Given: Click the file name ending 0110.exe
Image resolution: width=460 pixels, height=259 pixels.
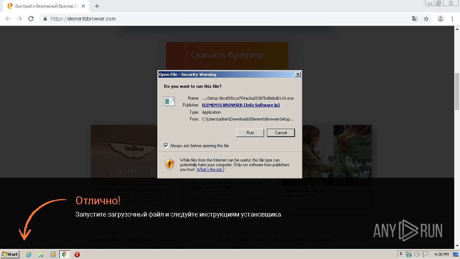Looking at the screenshot, I should 248,98.
